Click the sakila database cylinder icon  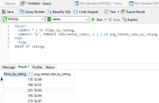point(49,19)
